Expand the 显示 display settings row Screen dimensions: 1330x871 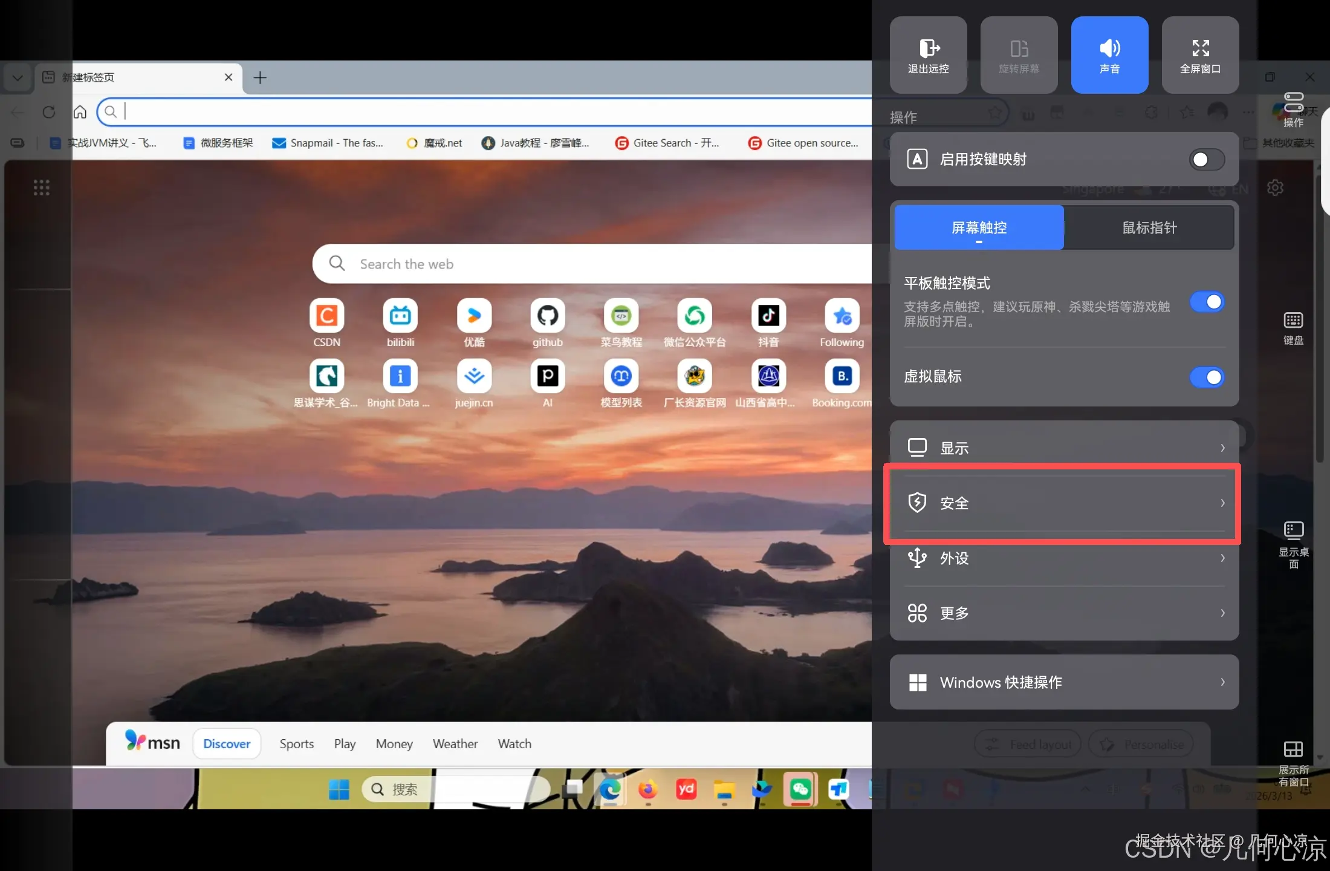click(1064, 448)
